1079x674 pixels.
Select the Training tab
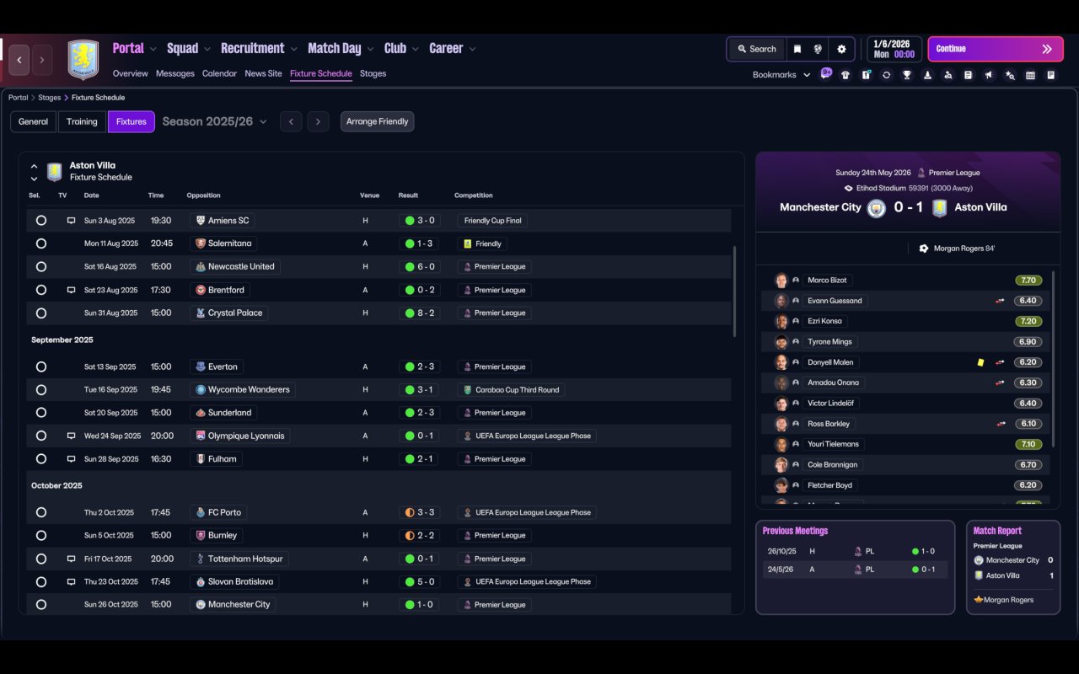pos(82,121)
